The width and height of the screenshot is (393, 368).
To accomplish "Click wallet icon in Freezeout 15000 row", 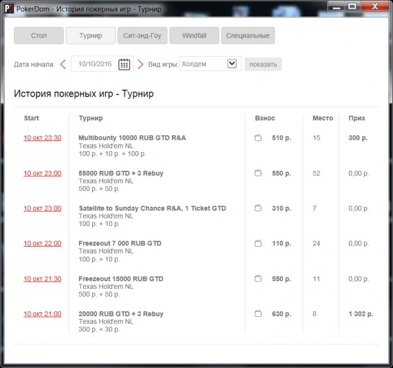I will [x=258, y=279].
